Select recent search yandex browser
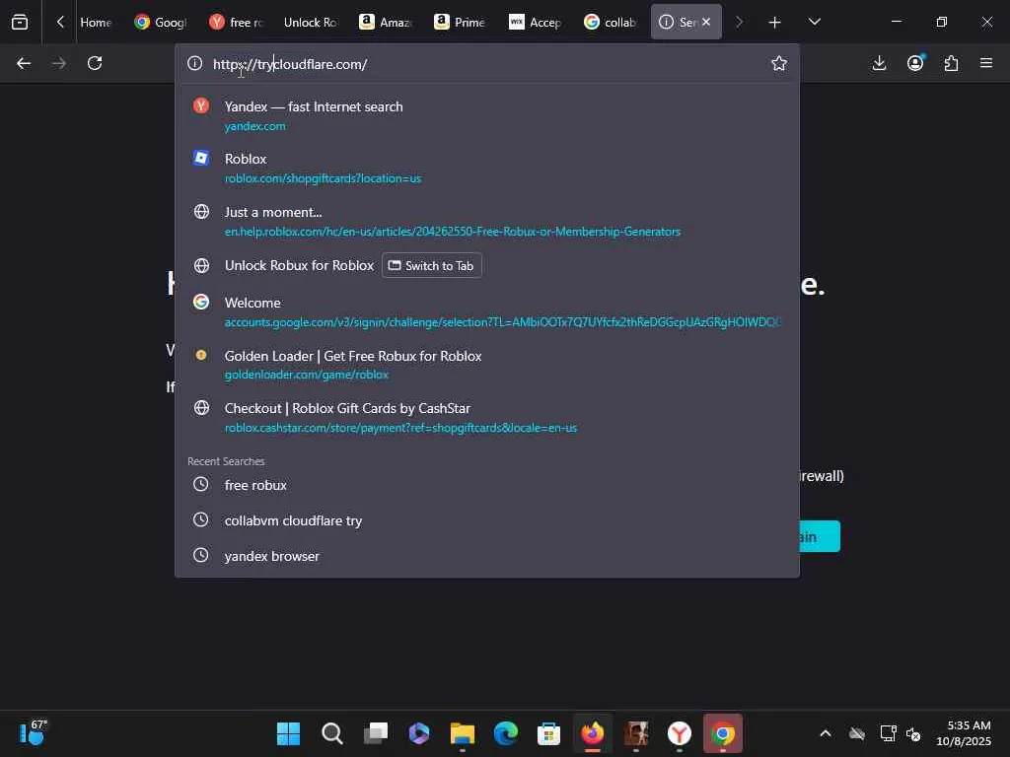The image size is (1010, 757). click(x=487, y=556)
